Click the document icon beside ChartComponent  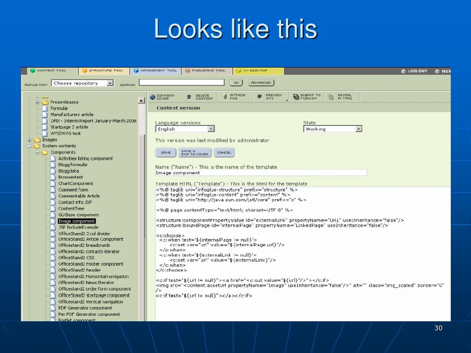(x=53, y=184)
